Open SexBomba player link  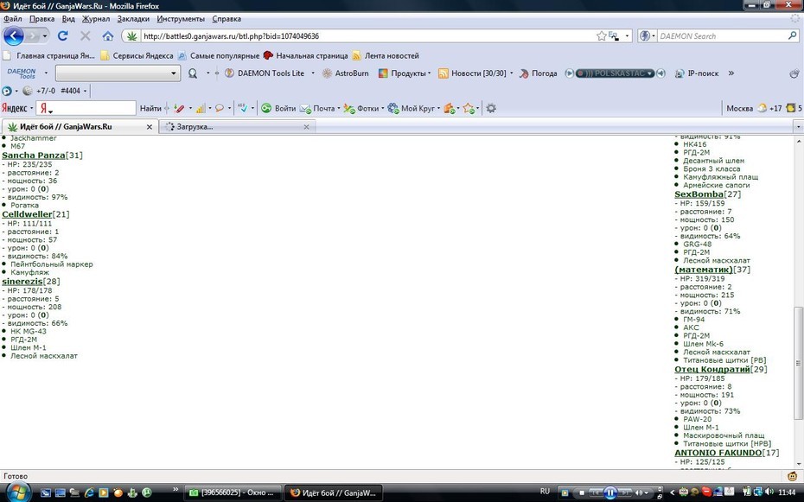point(699,194)
